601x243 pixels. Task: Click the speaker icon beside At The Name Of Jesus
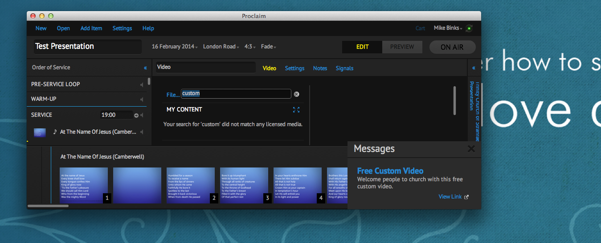(x=142, y=132)
